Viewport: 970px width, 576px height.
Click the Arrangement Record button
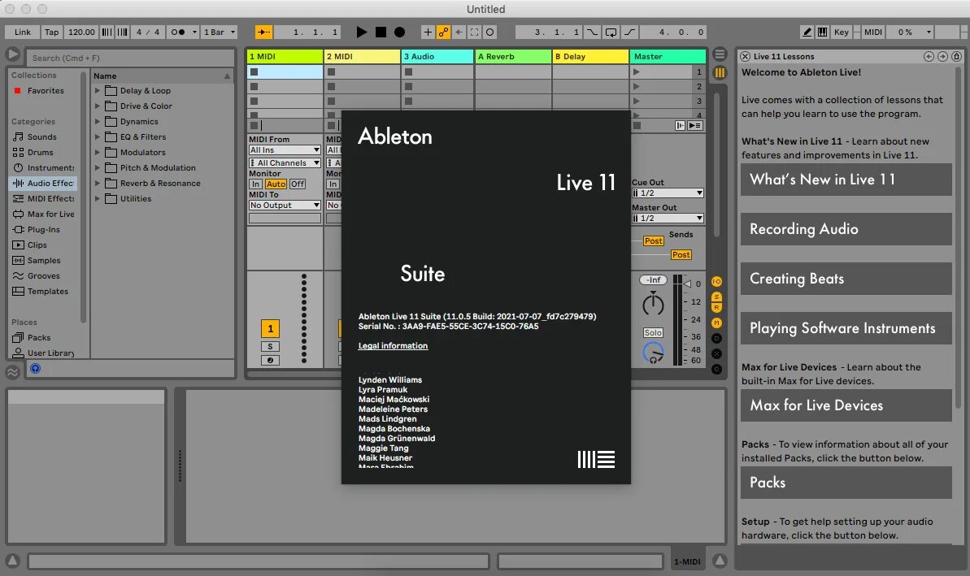(x=400, y=32)
